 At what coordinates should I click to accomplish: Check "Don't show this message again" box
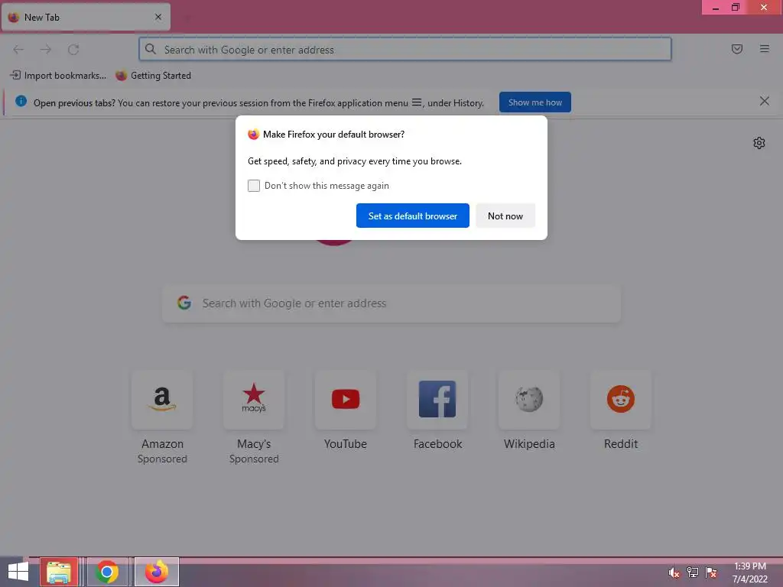[x=254, y=186]
